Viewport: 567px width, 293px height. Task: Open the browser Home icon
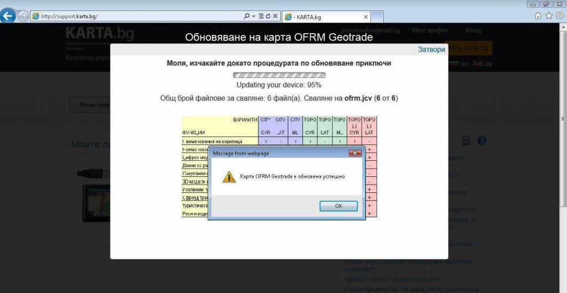tap(538, 16)
